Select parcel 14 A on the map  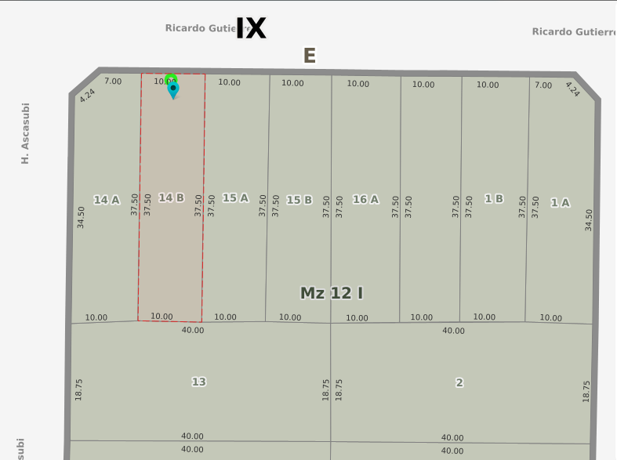click(107, 200)
